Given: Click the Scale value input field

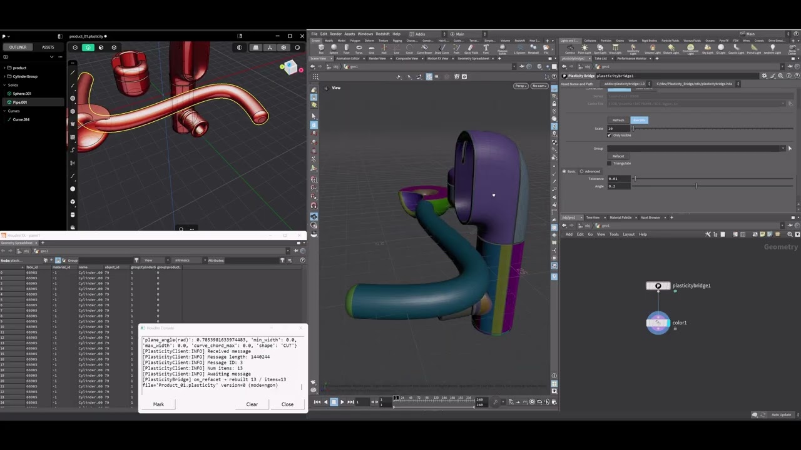Looking at the screenshot, I should tap(618, 128).
